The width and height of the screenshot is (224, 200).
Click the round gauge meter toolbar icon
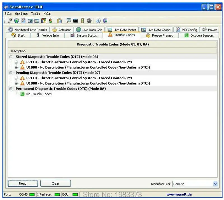click(x=89, y=21)
